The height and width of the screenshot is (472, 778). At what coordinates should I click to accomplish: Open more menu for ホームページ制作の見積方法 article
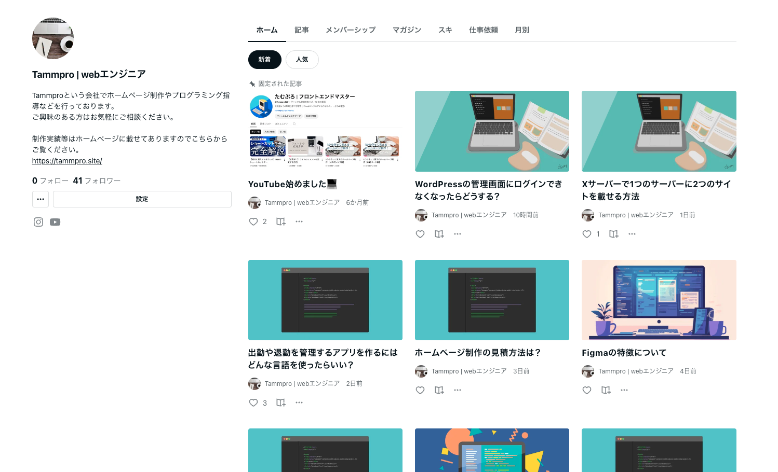click(x=458, y=390)
